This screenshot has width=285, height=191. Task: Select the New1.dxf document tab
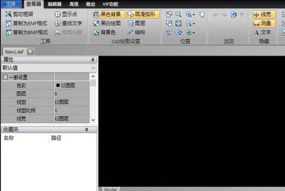coord(15,52)
